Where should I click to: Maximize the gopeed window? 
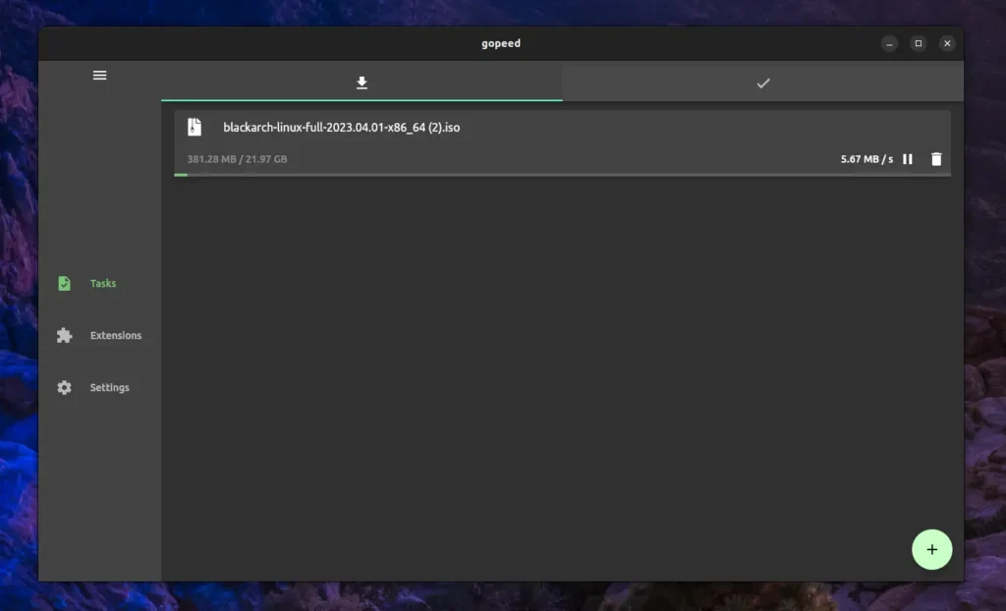tap(919, 43)
